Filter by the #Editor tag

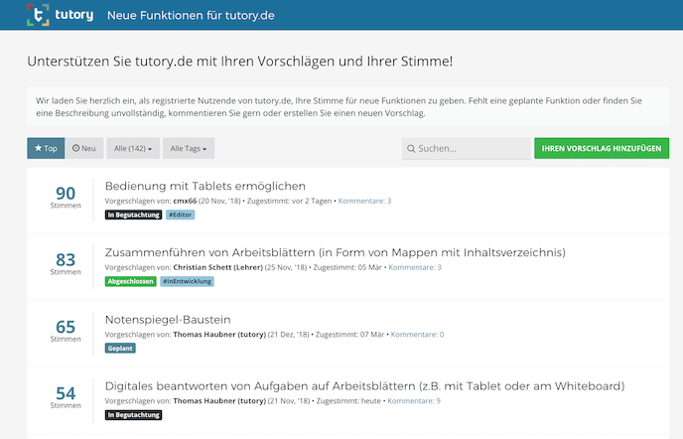tap(180, 215)
